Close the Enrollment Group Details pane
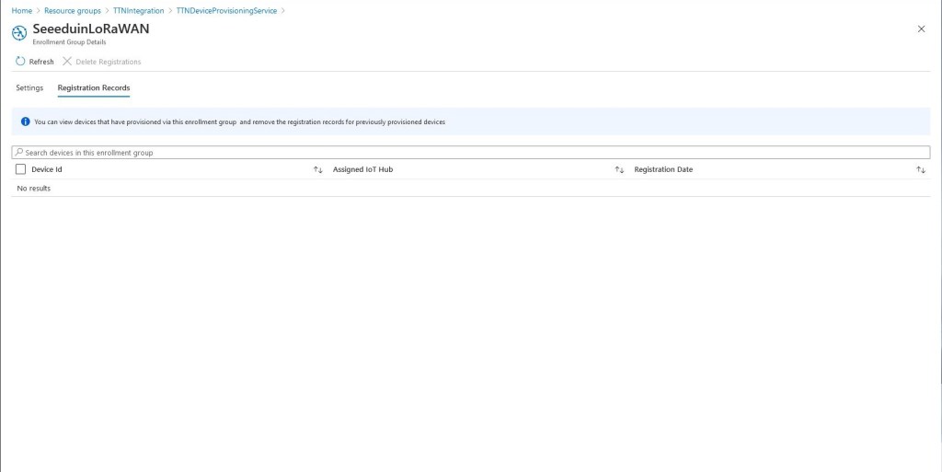The height and width of the screenshot is (472, 942). click(x=921, y=29)
